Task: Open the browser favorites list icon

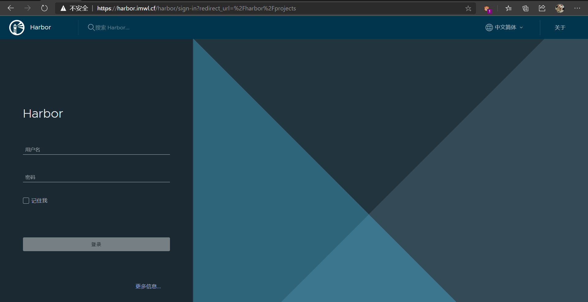Action: click(x=508, y=9)
